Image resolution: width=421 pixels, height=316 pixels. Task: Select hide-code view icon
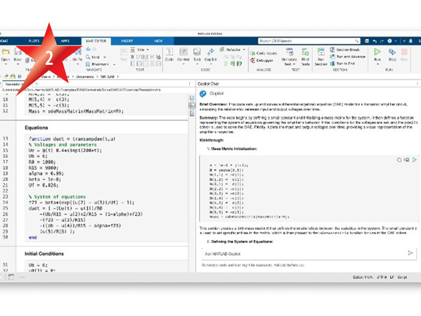(x=192, y=114)
